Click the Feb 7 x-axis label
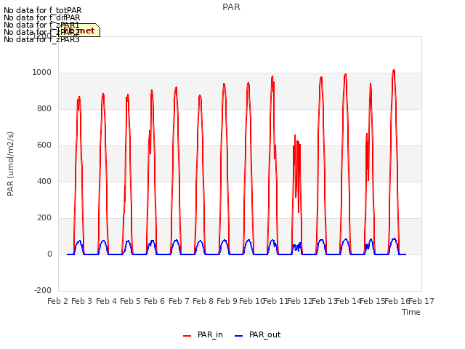This screenshot has width=465, height=349. pos(179,301)
